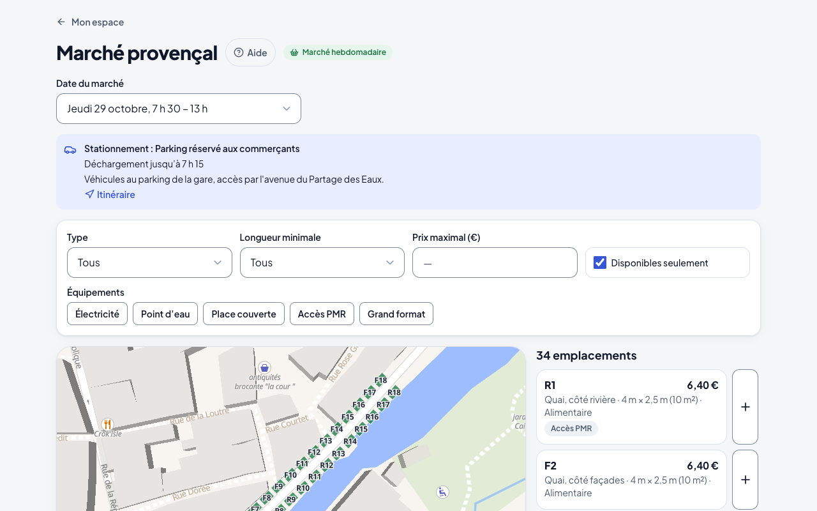
Task: Focus the Prix maximal input field
Action: 495,263
